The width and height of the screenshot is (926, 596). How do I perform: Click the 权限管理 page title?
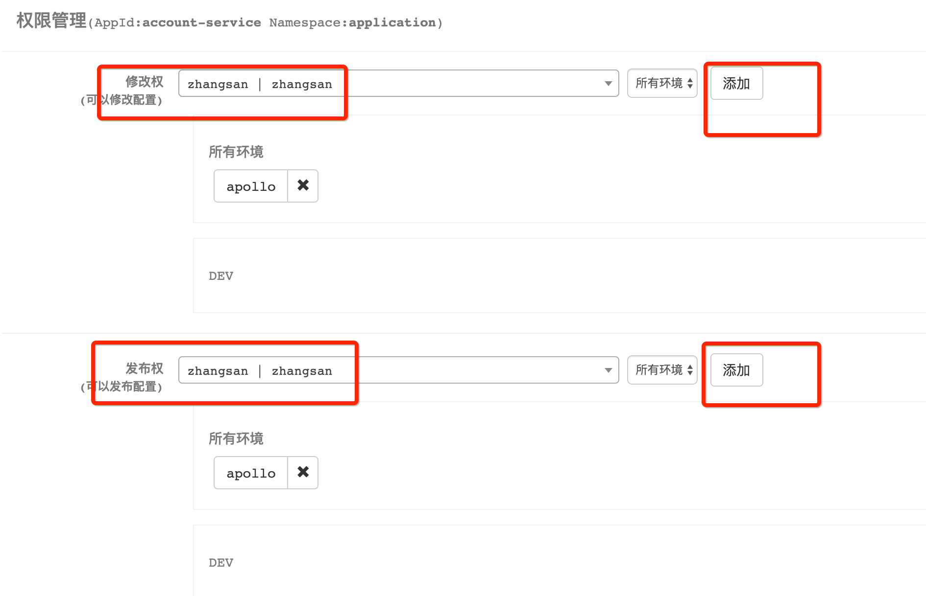pos(51,21)
